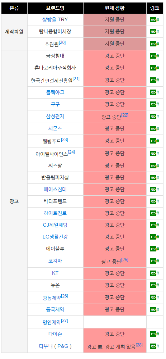Click the 코지마 brand link
Viewport: 166px width, 359px height.
coord(55,261)
